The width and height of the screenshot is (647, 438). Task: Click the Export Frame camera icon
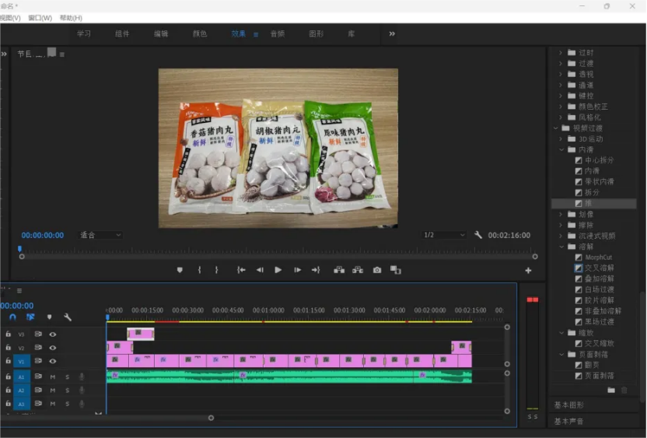[x=377, y=270]
